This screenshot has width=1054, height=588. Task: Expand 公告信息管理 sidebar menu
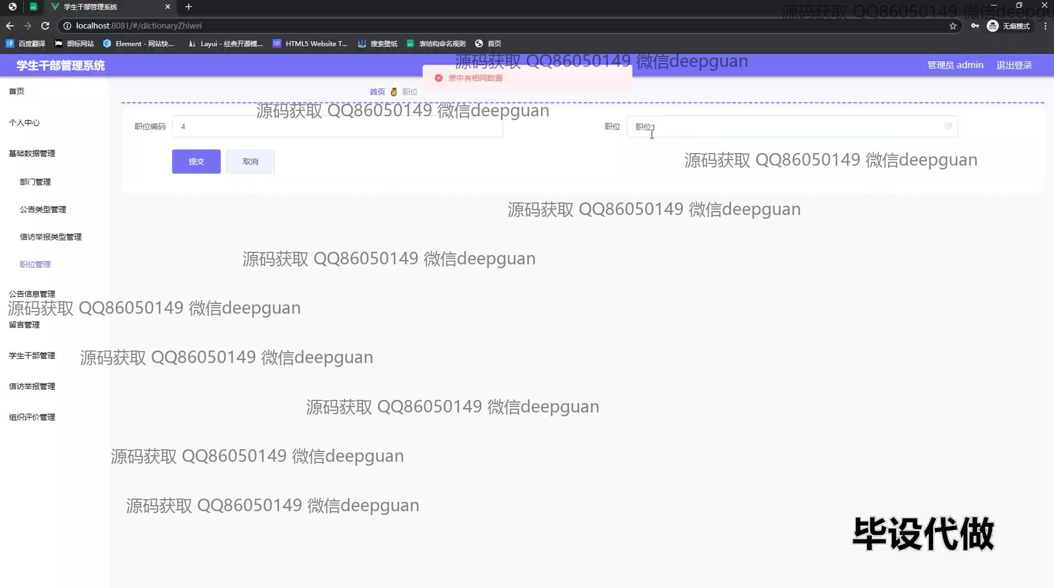(x=32, y=294)
